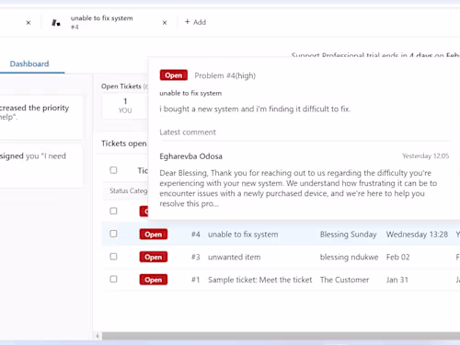This screenshot has height=345, width=460.
Task: Click the '#4' ticket ID cell
Action: (196, 235)
